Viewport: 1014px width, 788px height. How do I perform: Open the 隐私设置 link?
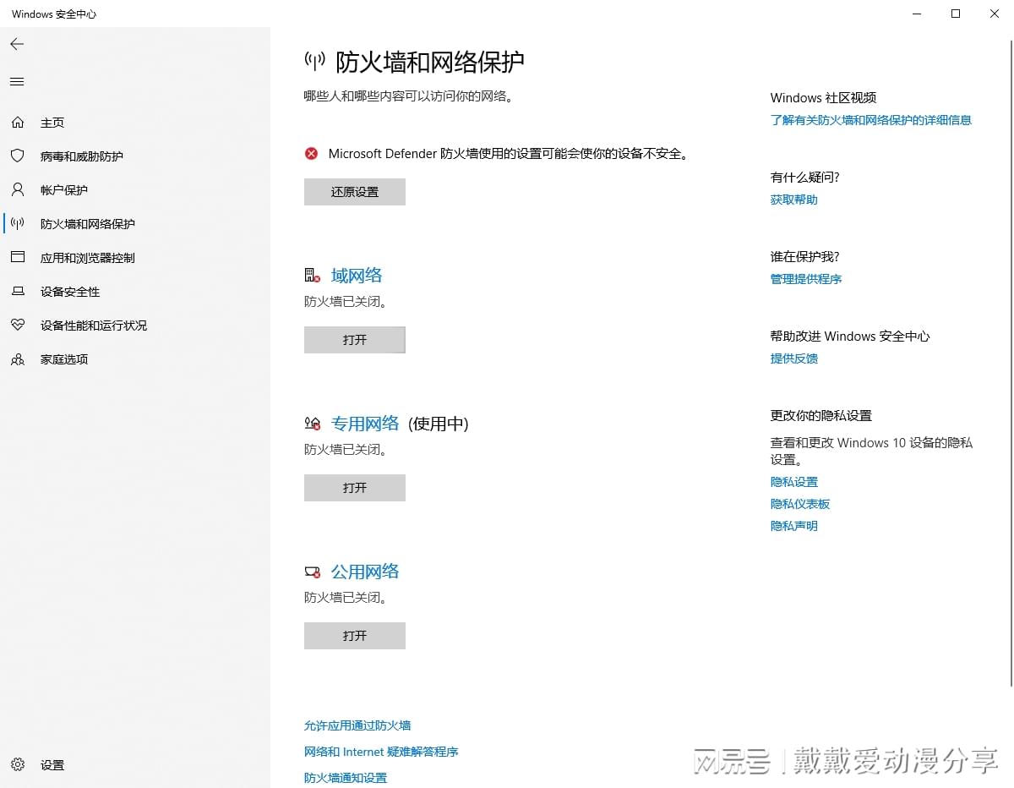pyautogui.click(x=794, y=482)
